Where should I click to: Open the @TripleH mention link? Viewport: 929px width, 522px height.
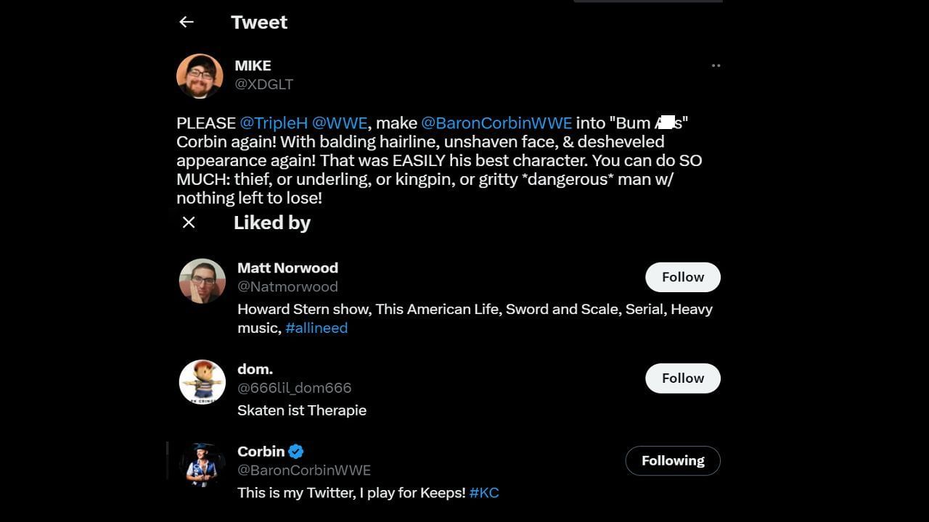pos(274,123)
